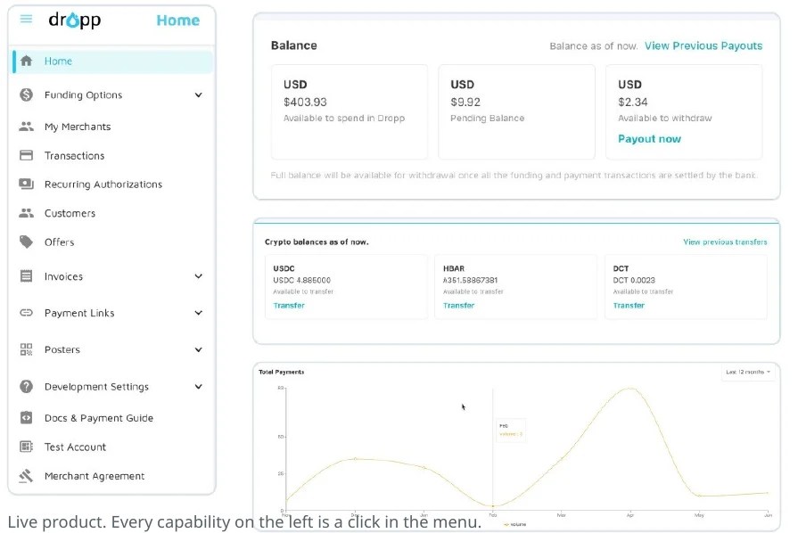Click the Customers people icon
The image size is (798, 533).
click(26, 213)
